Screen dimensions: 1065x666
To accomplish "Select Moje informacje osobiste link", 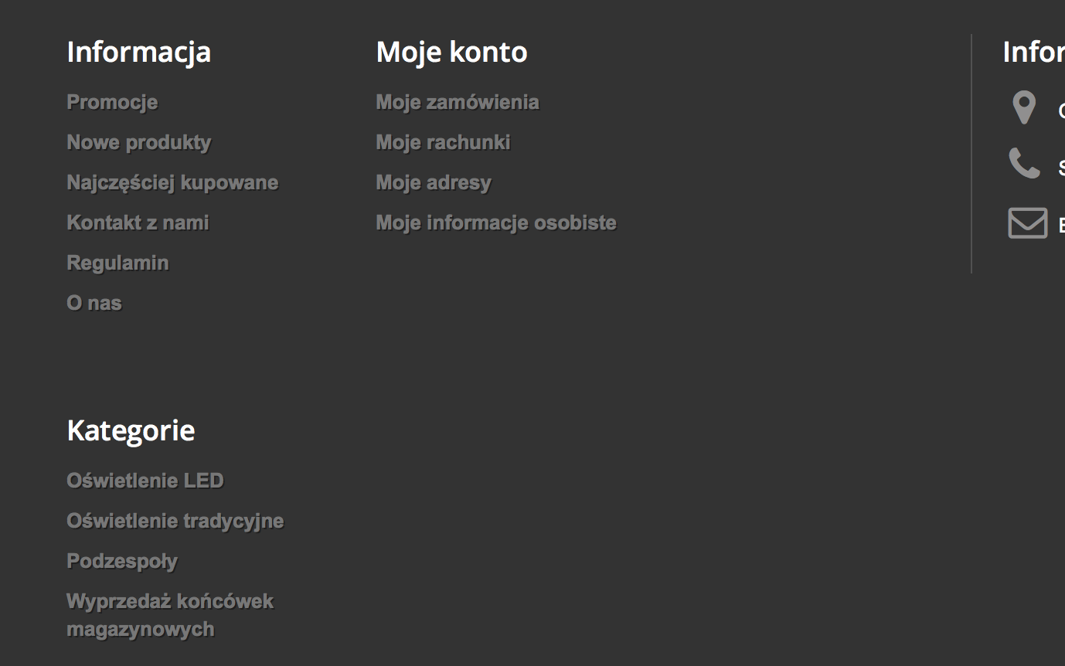I will (496, 223).
